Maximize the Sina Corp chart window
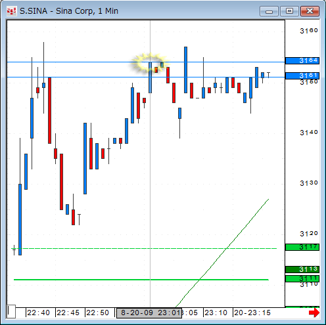326x325 pixels. pos(289,11)
